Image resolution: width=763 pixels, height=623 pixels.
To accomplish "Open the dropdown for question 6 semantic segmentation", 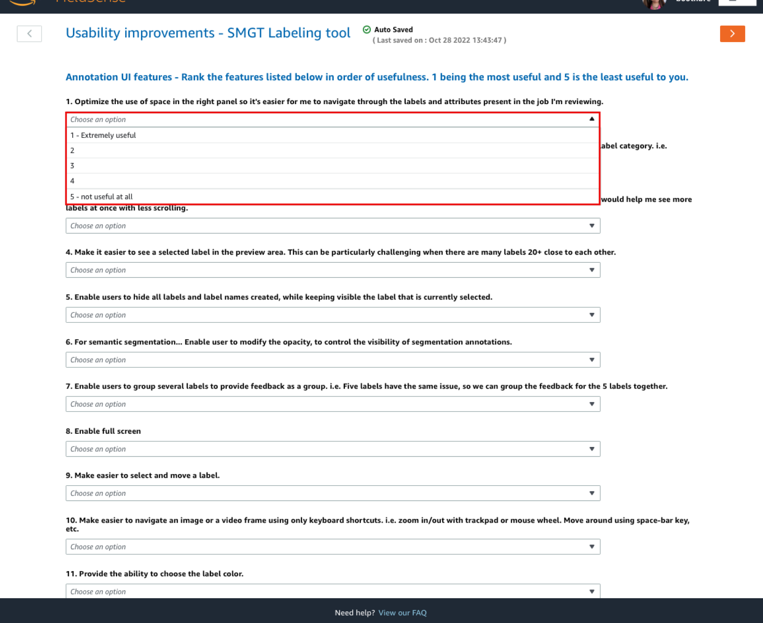I will click(x=332, y=360).
